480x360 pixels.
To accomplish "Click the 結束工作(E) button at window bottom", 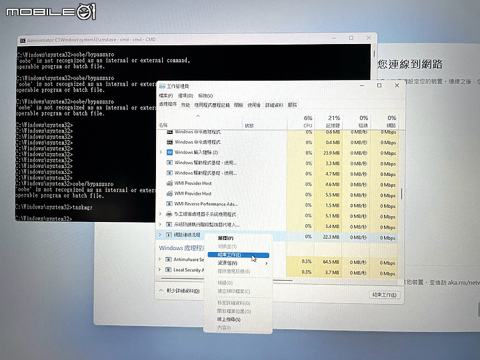I will click(x=384, y=295).
